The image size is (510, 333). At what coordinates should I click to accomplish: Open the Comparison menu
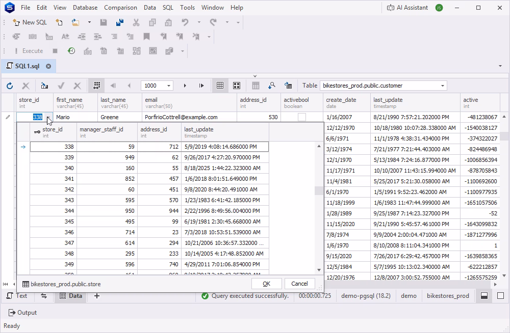click(120, 8)
